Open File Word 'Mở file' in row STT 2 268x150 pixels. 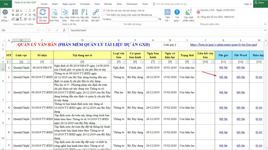(241, 77)
